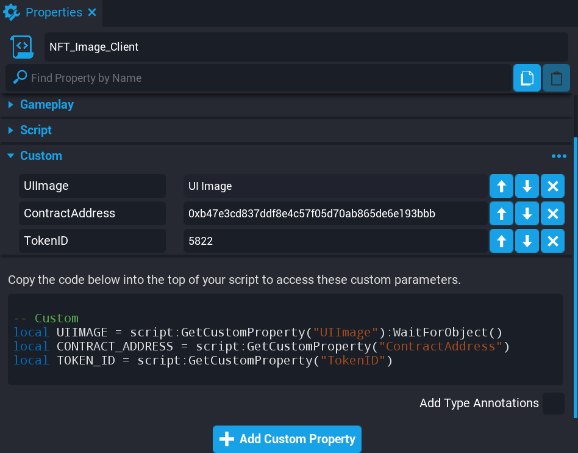Delete the UIImage custom property
Image resolution: width=578 pixels, height=453 pixels.
(x=552, y=186)
